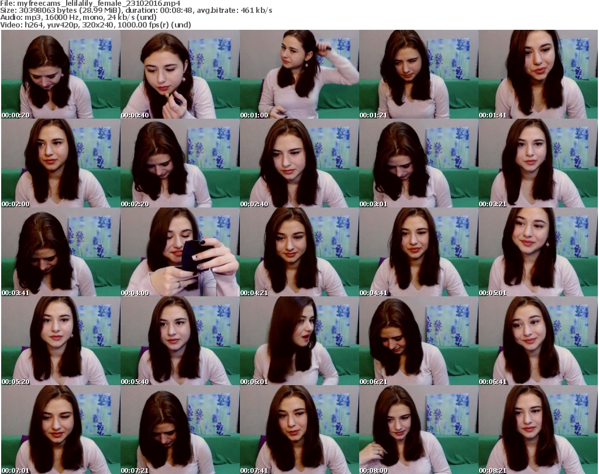599x474 pixels.
Task: Choose the thumbnail frame at 00:06:01
Action: (x=299, y=340)
